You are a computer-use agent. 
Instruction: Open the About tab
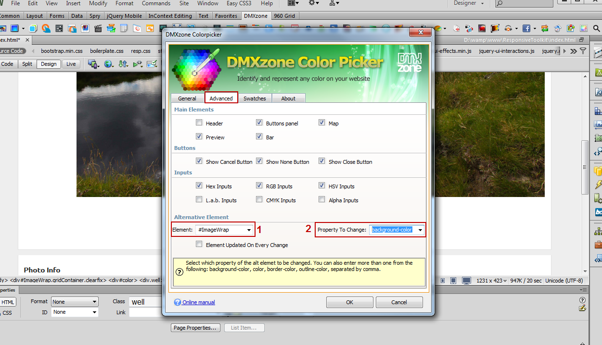288,98
